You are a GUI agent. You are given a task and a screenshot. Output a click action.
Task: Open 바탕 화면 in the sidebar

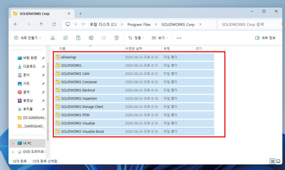(x=30, y=58)
